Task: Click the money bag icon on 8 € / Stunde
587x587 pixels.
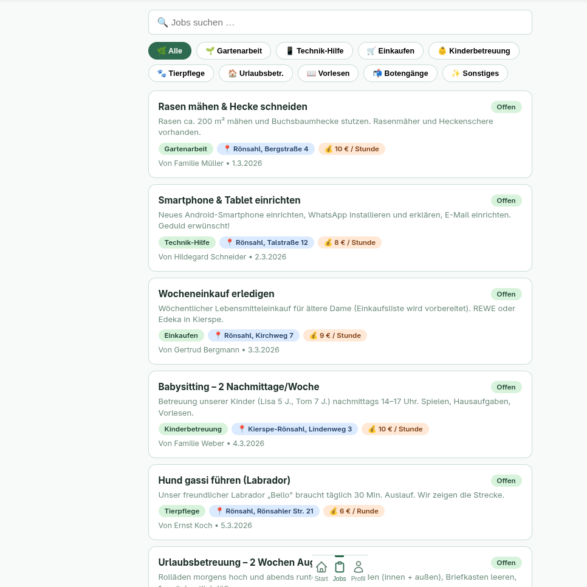Action: pyautogui.click(x=328, y=242)
